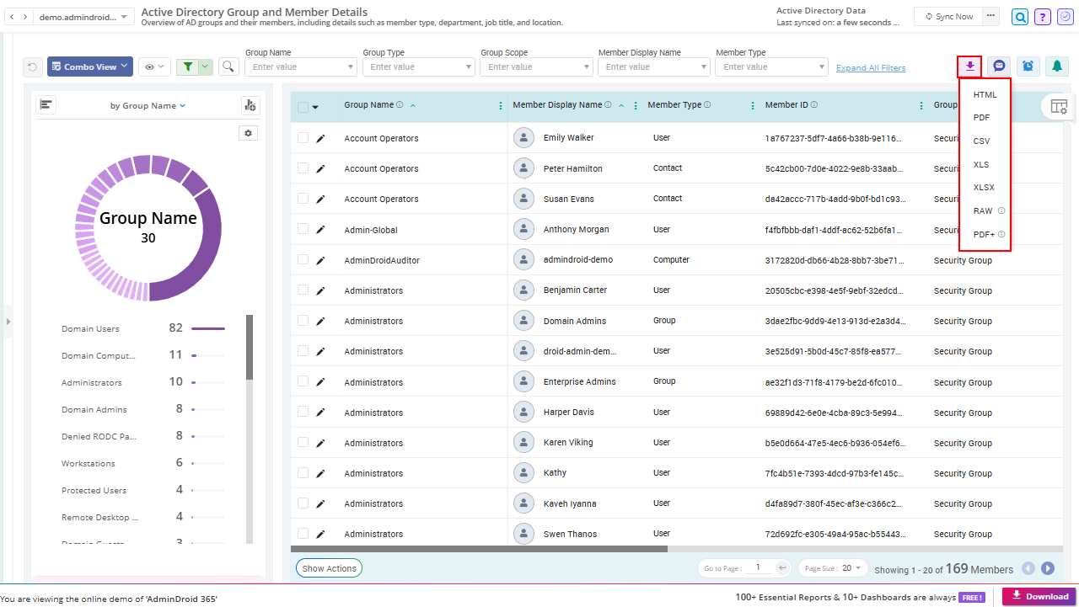
Task: Click the table horizontal scrollbar
Action: click(479, 549)
